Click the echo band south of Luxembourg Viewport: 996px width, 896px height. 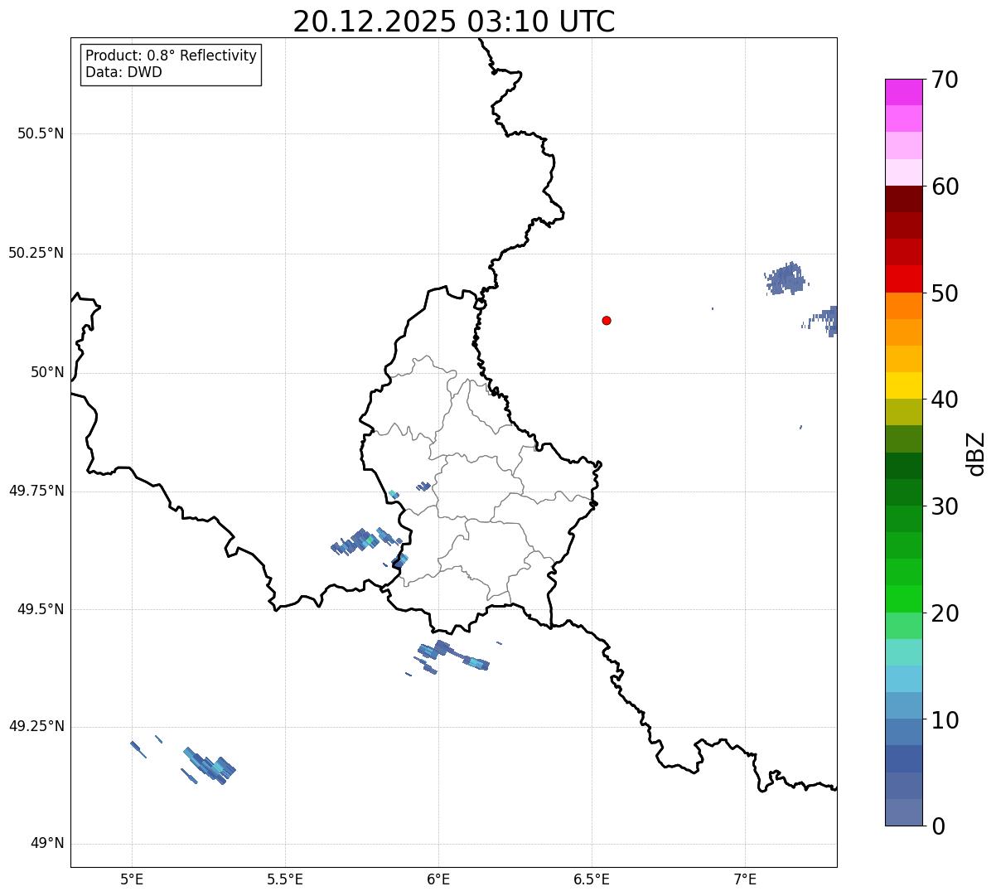(453, 656)
